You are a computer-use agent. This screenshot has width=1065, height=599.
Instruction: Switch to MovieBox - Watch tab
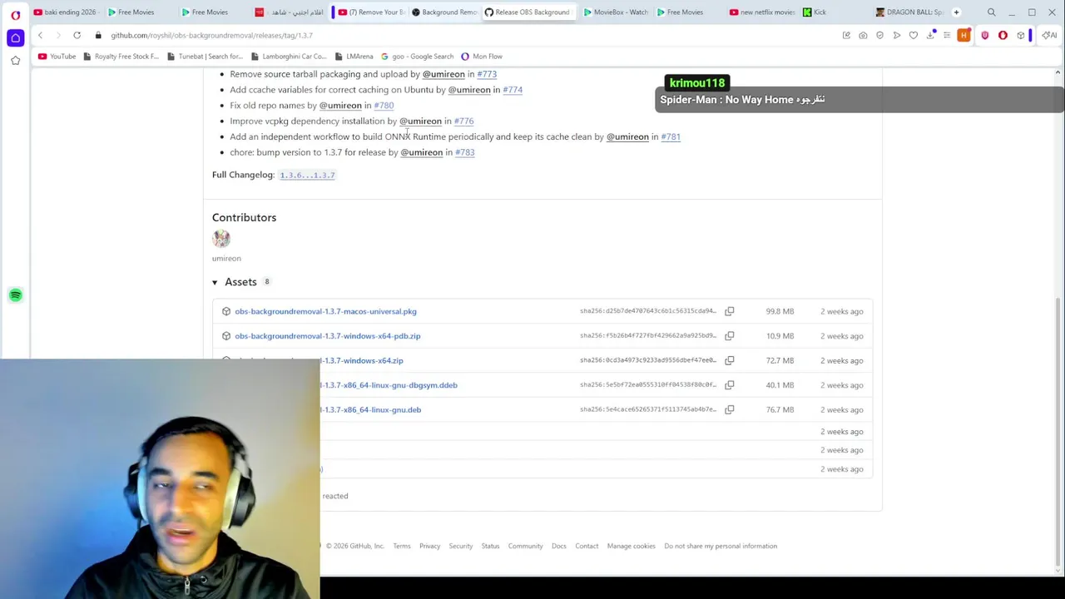coord(615,12)
